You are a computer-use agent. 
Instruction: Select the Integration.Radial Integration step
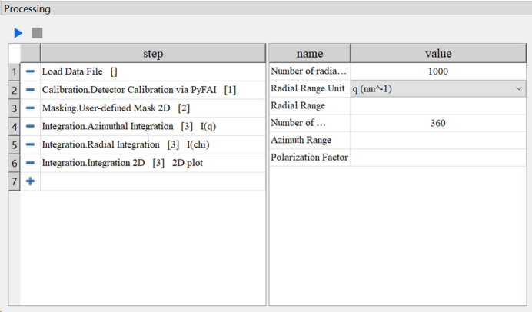point(153,144)
